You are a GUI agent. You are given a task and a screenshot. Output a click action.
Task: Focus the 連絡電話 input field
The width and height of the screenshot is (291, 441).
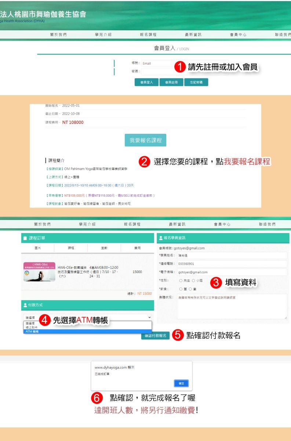tap(232, 264)
